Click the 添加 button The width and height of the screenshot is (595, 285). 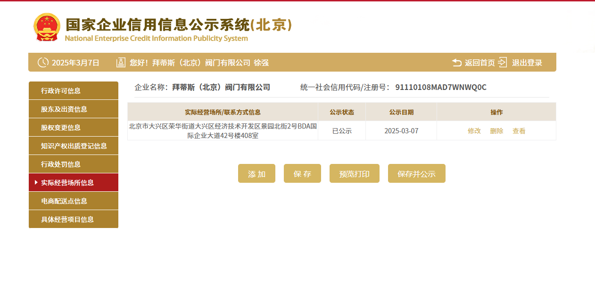click(x=256, y=173)
